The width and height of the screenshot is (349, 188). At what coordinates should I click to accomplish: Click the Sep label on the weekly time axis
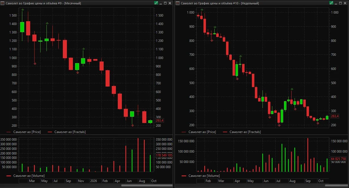point(308,181)
